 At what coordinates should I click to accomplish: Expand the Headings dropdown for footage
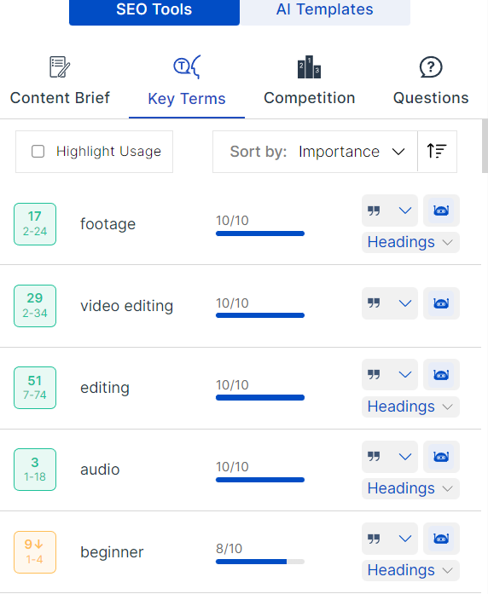click(x=410, y=242)
